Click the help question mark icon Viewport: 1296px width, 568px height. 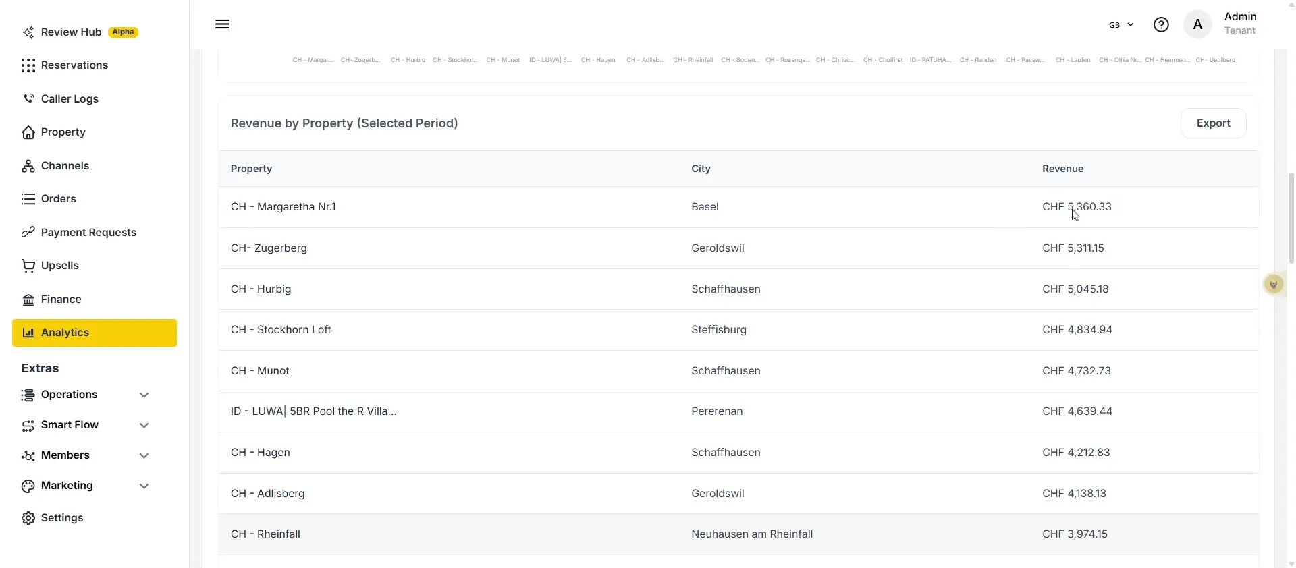[1161, 25]
